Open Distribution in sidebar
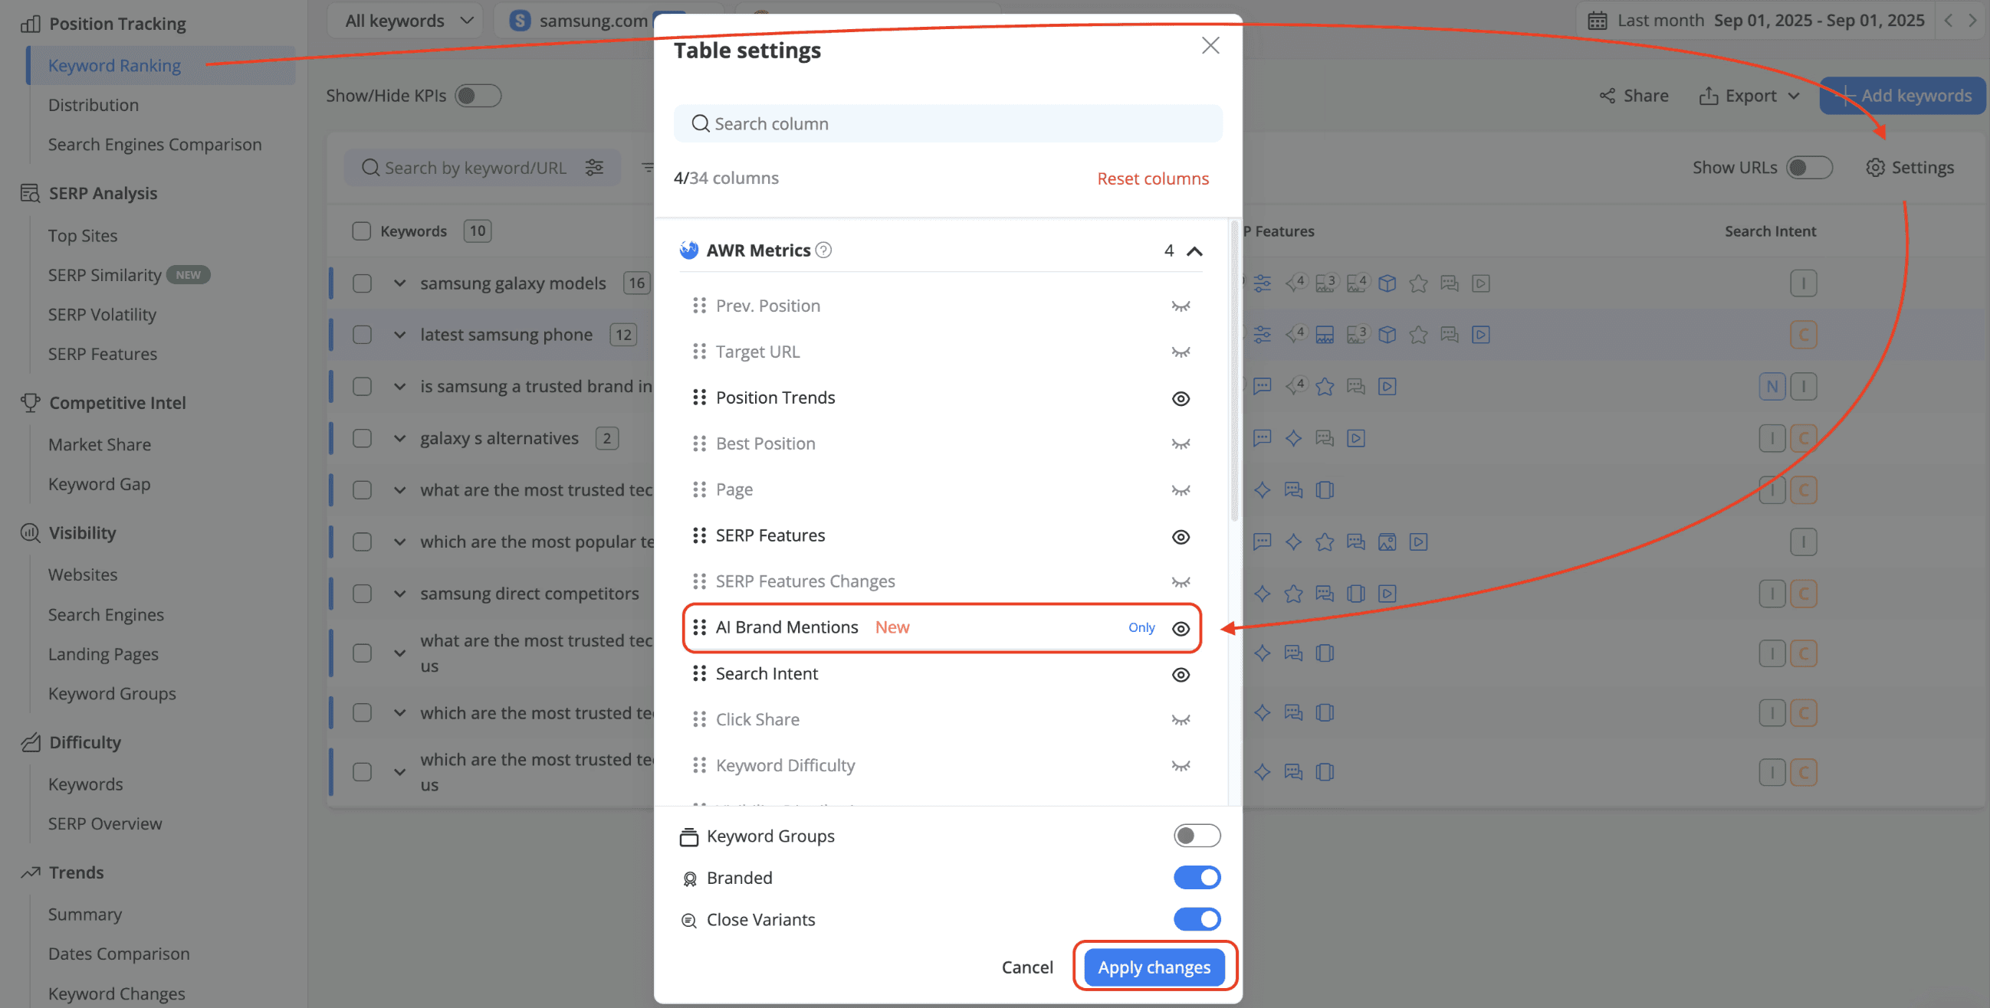 [x=94, y=105]
